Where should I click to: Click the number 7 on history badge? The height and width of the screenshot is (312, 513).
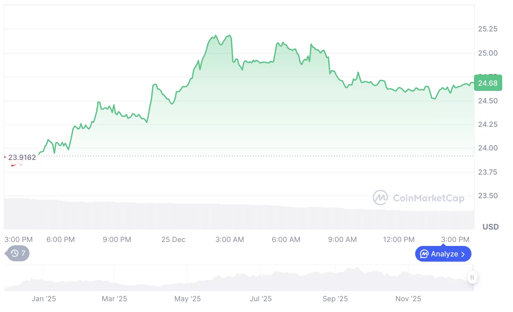click(x=23, y=253)
